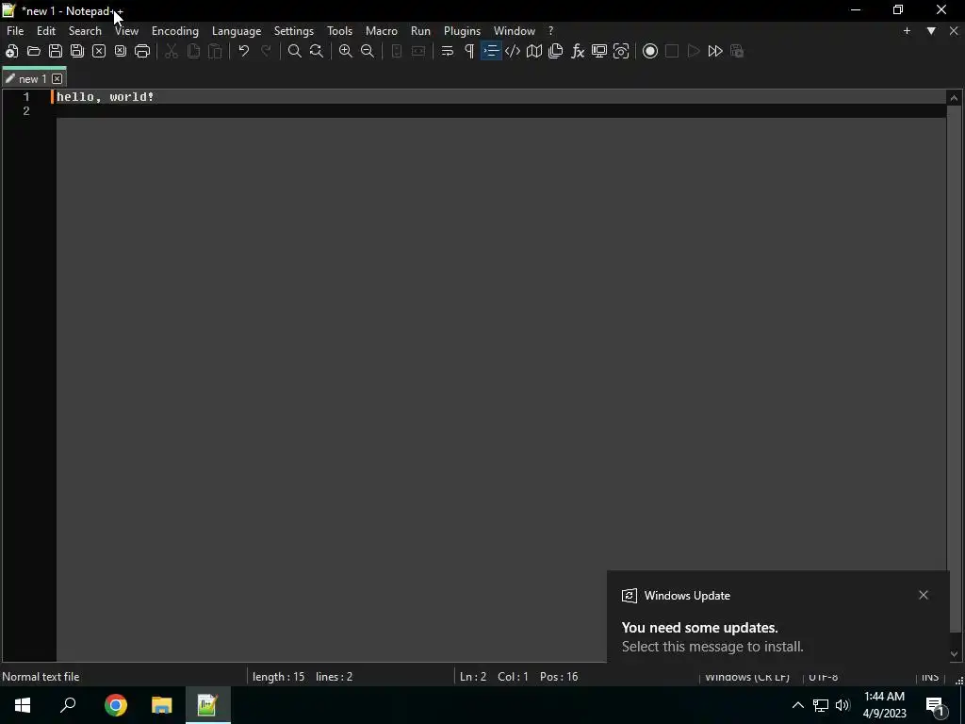Open the Search menu
The height and width of the screenshot is (724, 965).
(x=85, y=31)
